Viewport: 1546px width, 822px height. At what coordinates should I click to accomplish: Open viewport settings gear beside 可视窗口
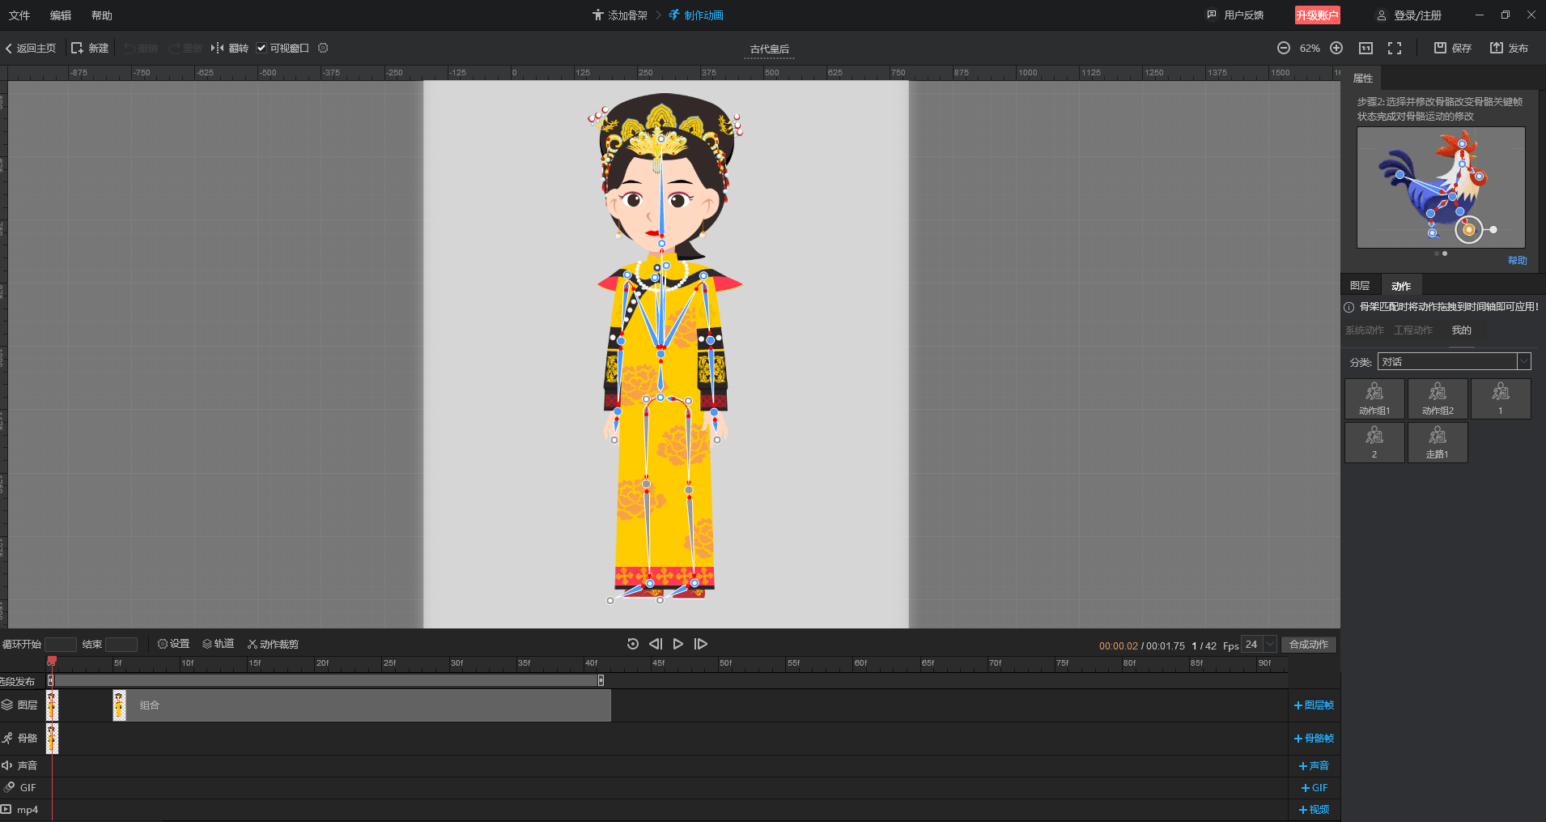click(323, 48)
